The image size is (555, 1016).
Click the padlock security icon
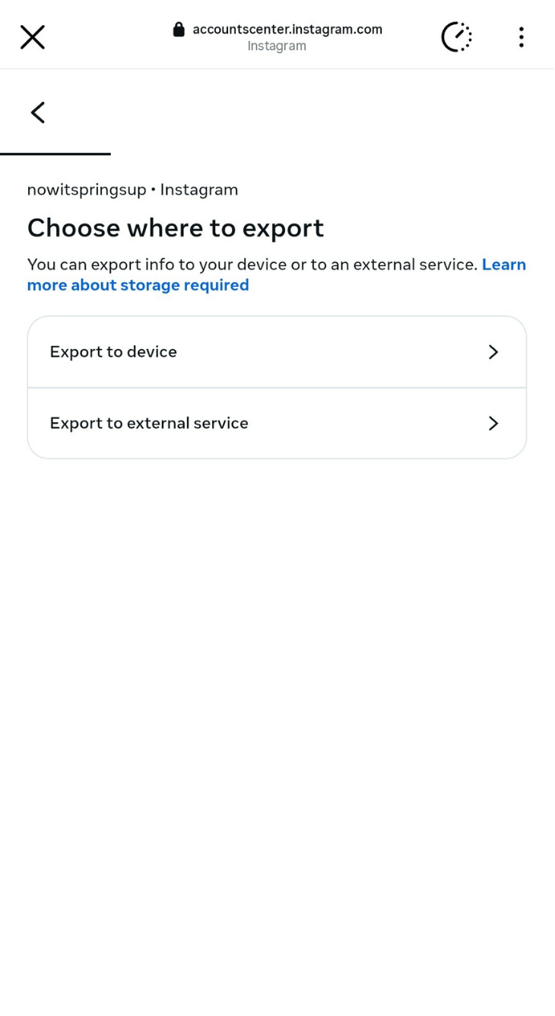pyautogui.click(x=179, y=30)
